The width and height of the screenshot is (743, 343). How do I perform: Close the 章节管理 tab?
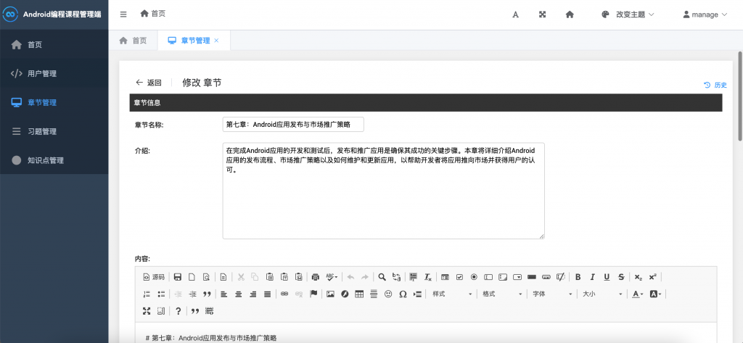(216, 41)
